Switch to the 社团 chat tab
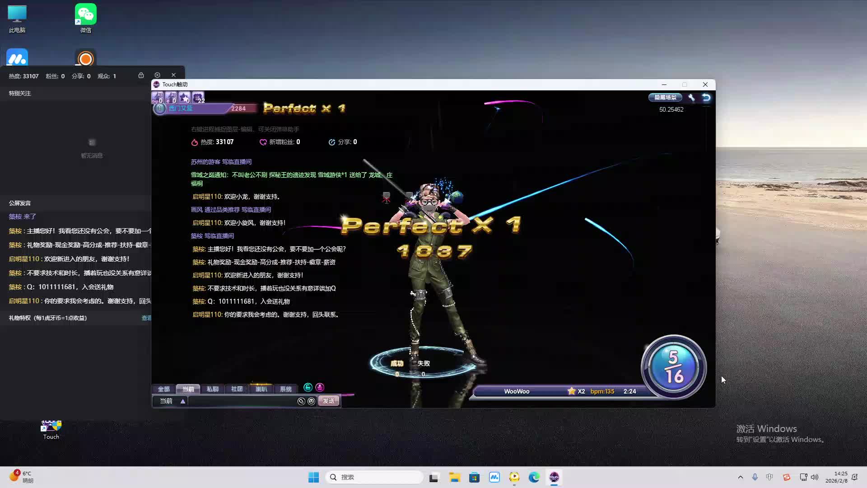This screenshot has width=867, height=488. [x=237, y=389]
